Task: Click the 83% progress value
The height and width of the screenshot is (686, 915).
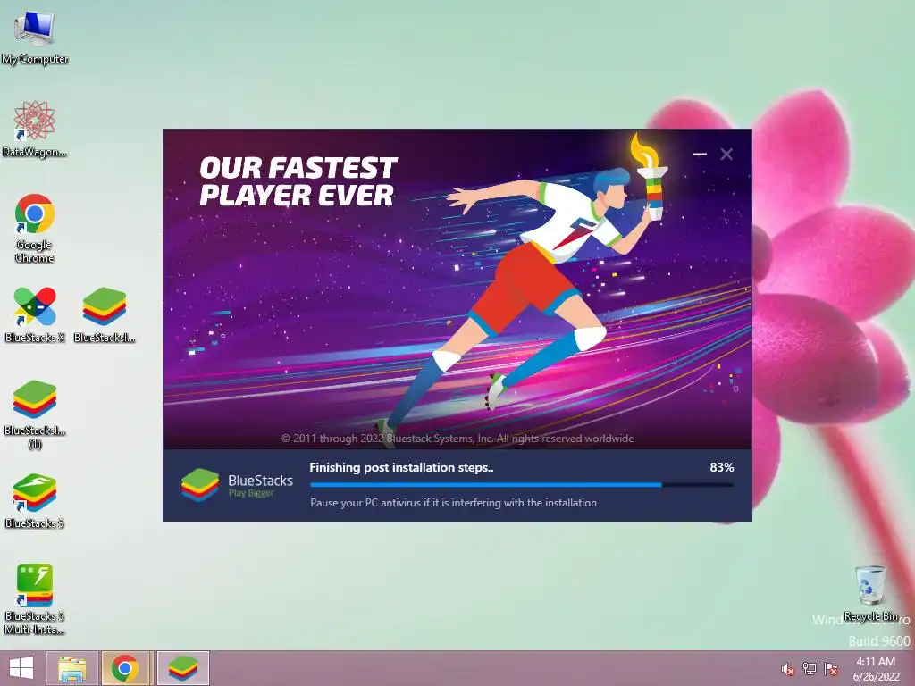Action: click(x=722, y=467)
